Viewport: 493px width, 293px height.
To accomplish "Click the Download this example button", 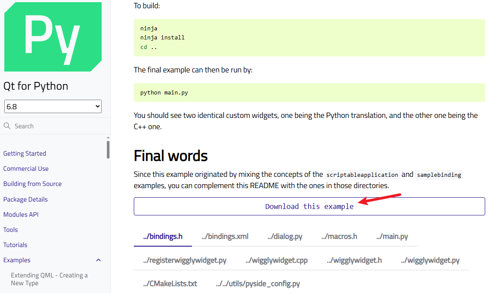I will click(x=309, y=206).
